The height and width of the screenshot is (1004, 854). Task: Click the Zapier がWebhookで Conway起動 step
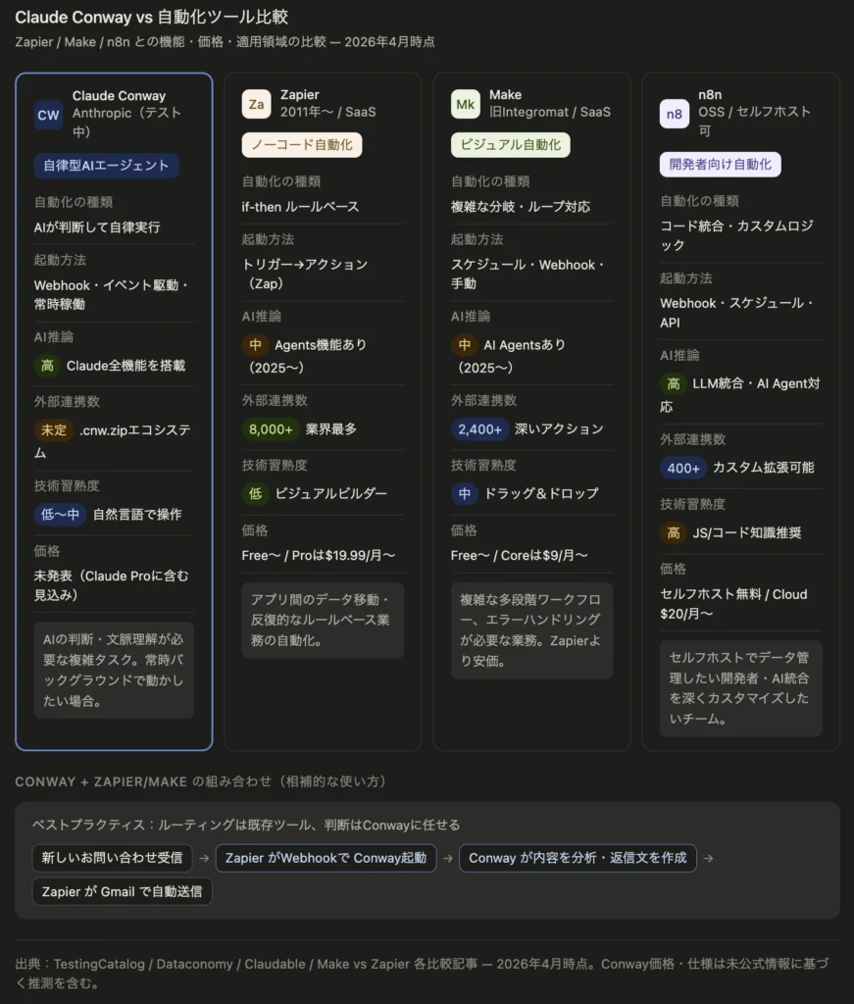click(326, 858)
